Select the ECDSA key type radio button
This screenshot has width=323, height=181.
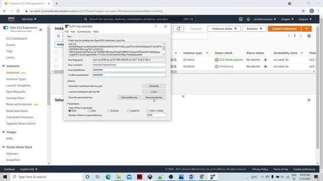[x=109, y=111]
